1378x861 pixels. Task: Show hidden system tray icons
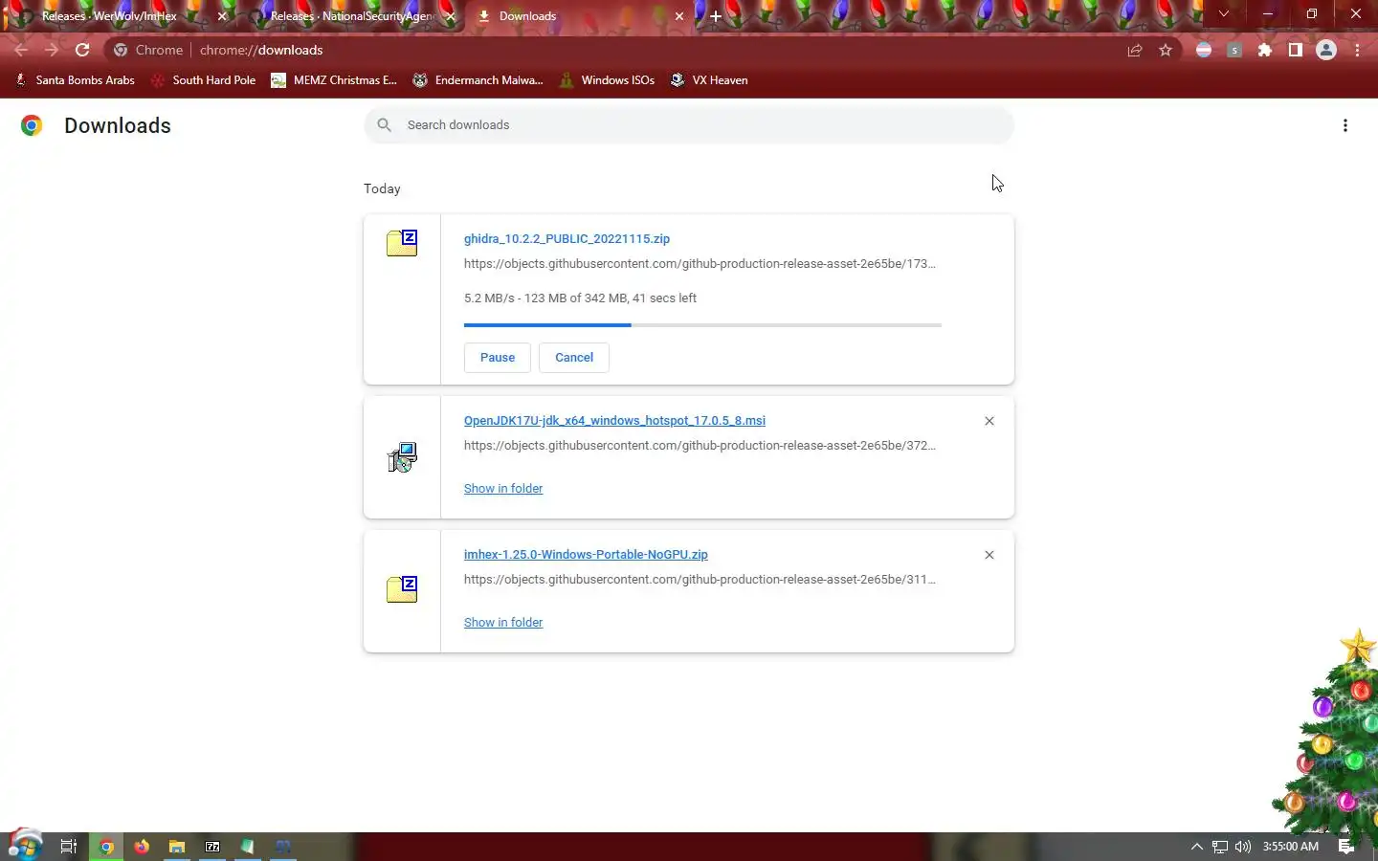pos(1196,847)
